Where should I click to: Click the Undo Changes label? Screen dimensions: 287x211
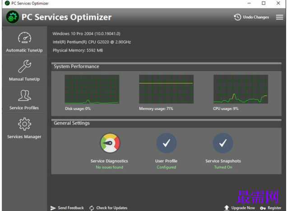(256, 17)
